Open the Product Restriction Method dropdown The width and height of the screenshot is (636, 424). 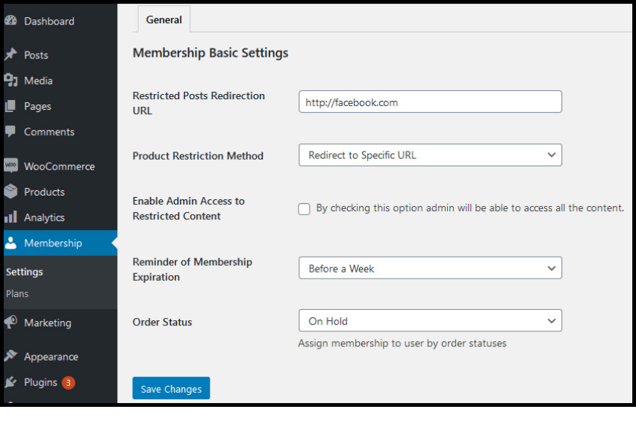430,155
